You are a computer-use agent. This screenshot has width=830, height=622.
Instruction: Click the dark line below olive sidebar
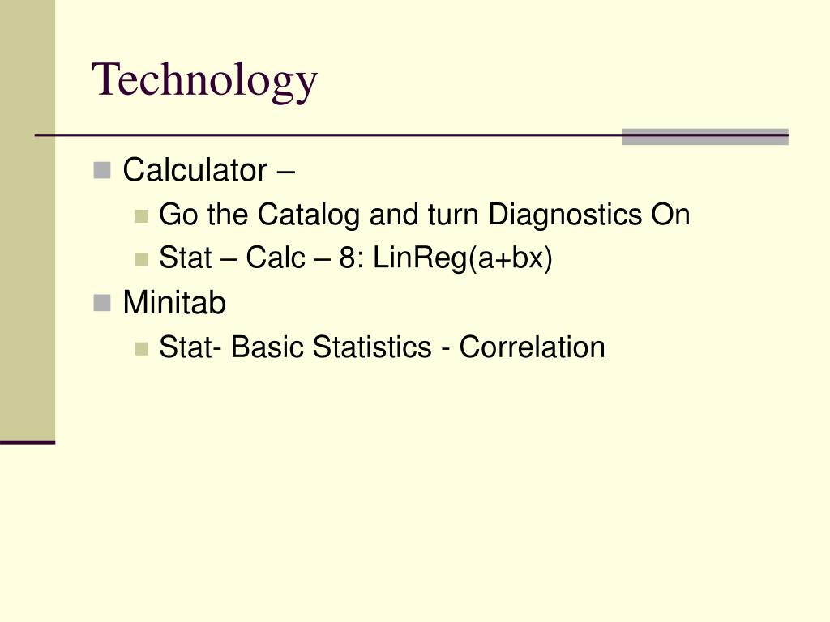(x=28, y=441)
